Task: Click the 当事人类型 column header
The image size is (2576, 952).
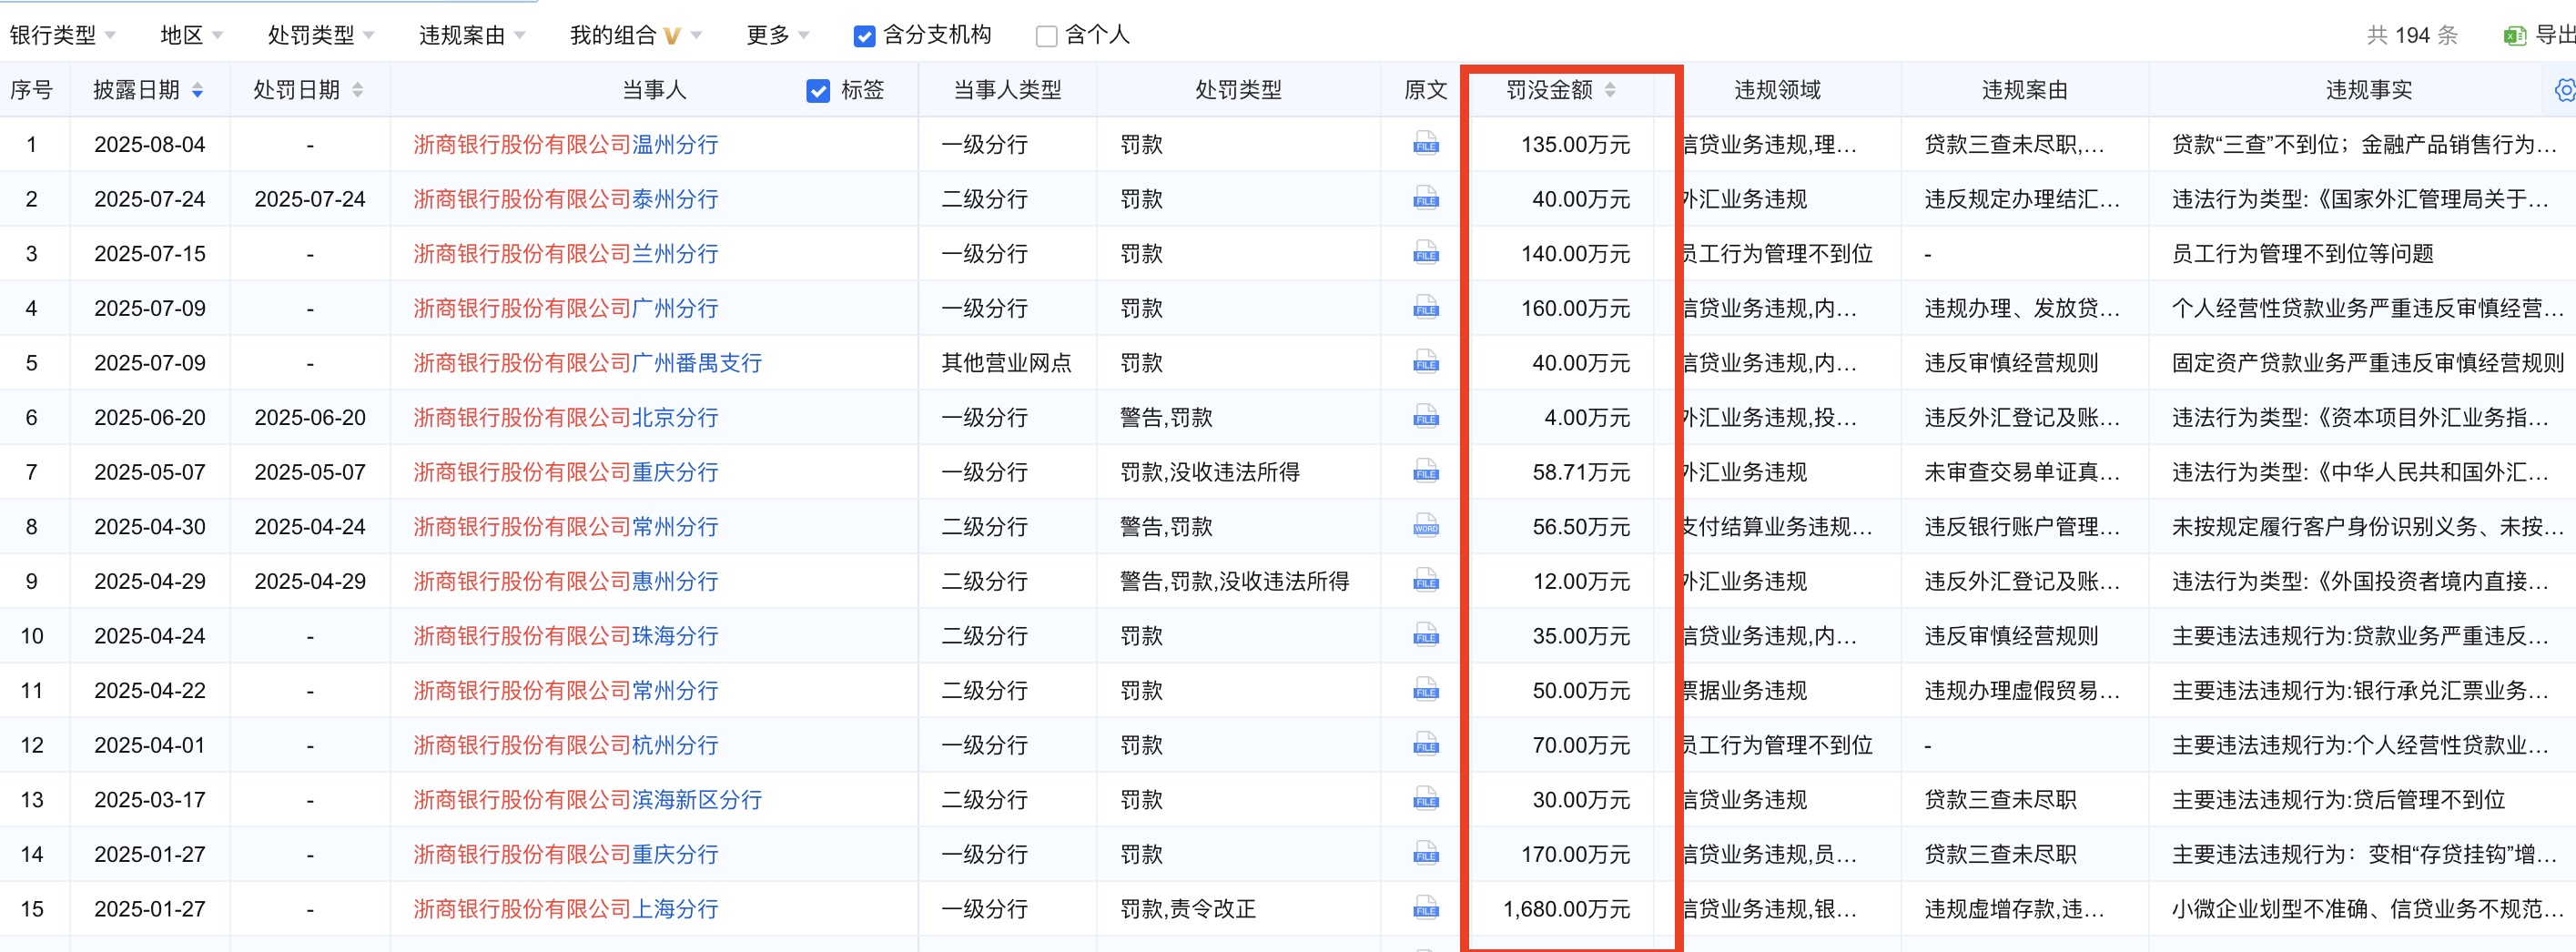Action: coord(1007,90)
